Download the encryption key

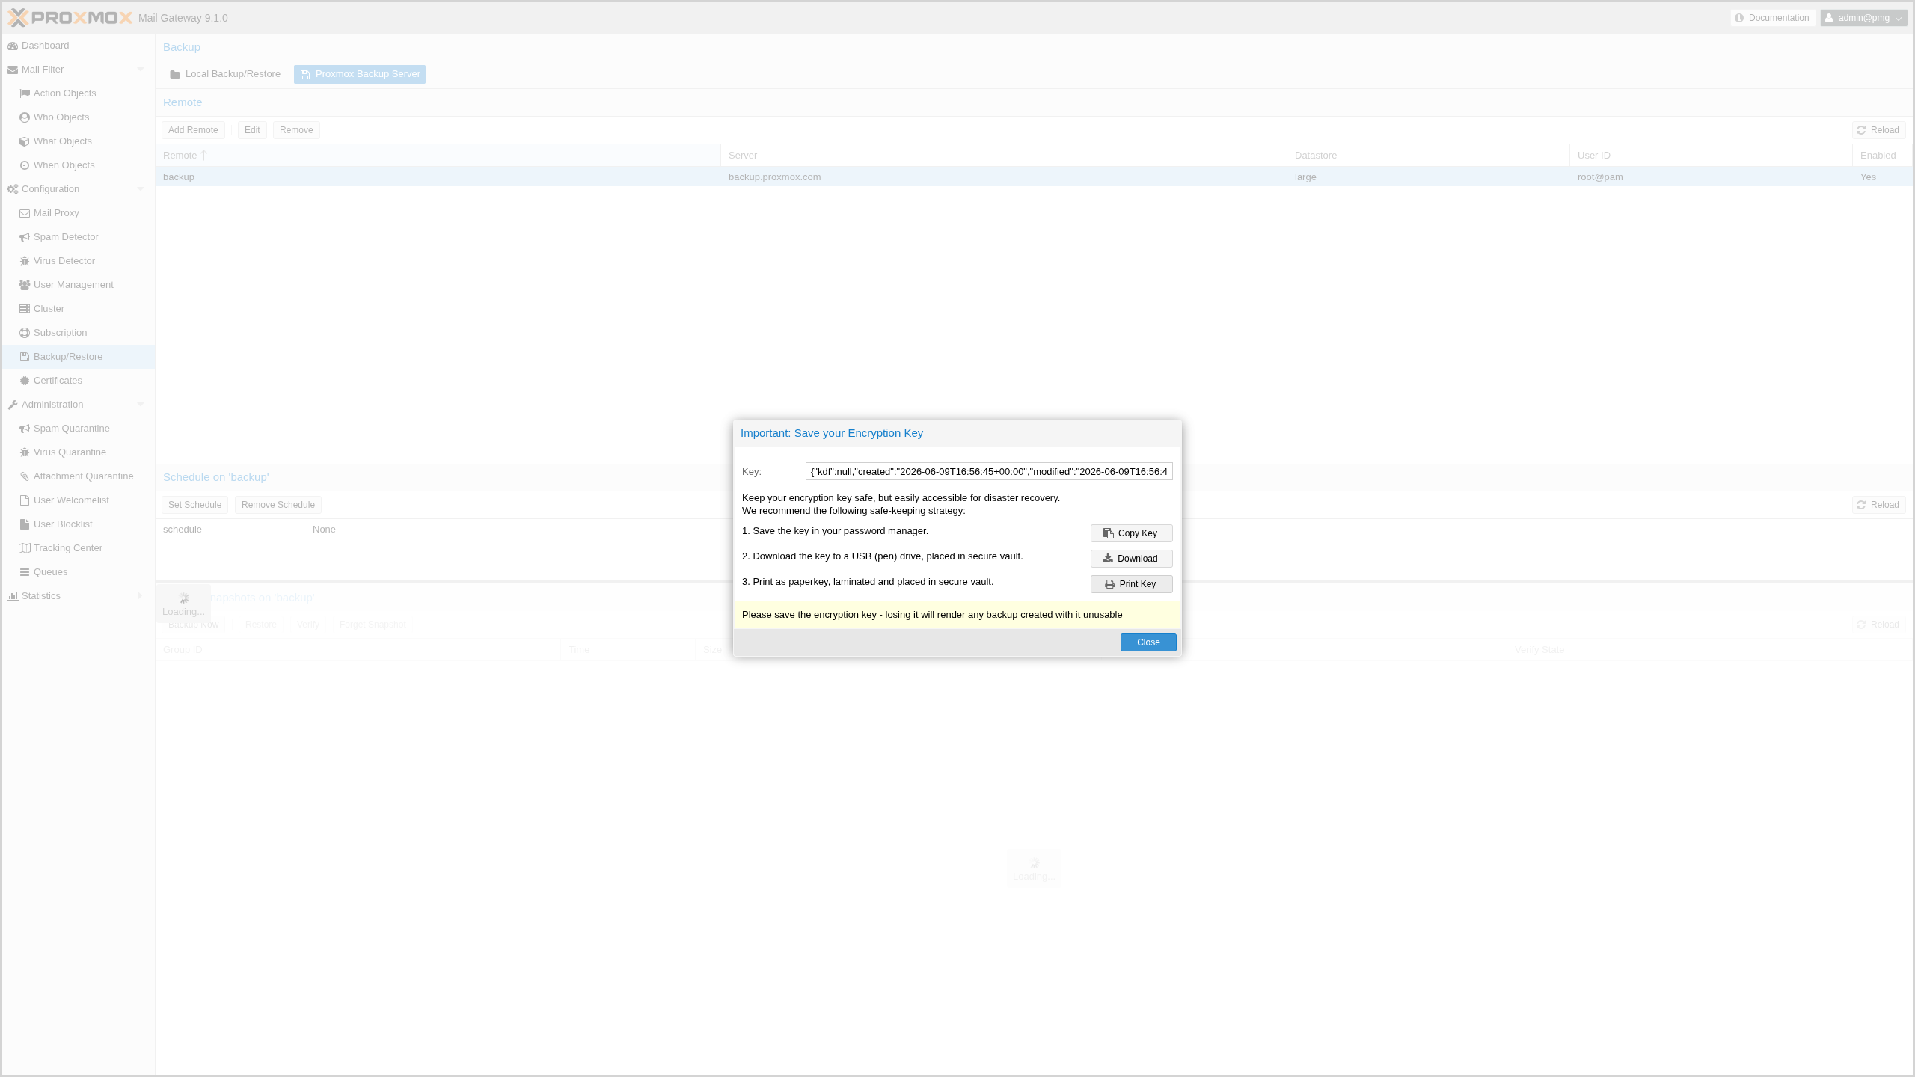1131,559
